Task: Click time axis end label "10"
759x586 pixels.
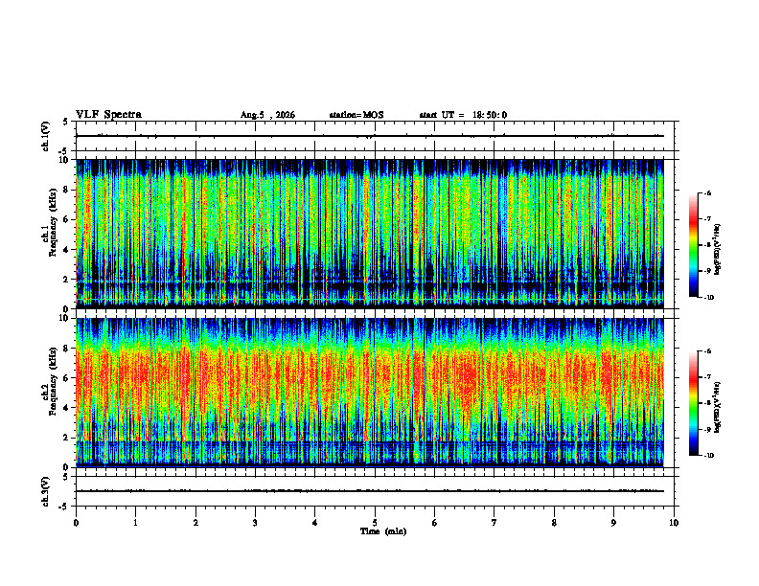Action: coord(674,523)
